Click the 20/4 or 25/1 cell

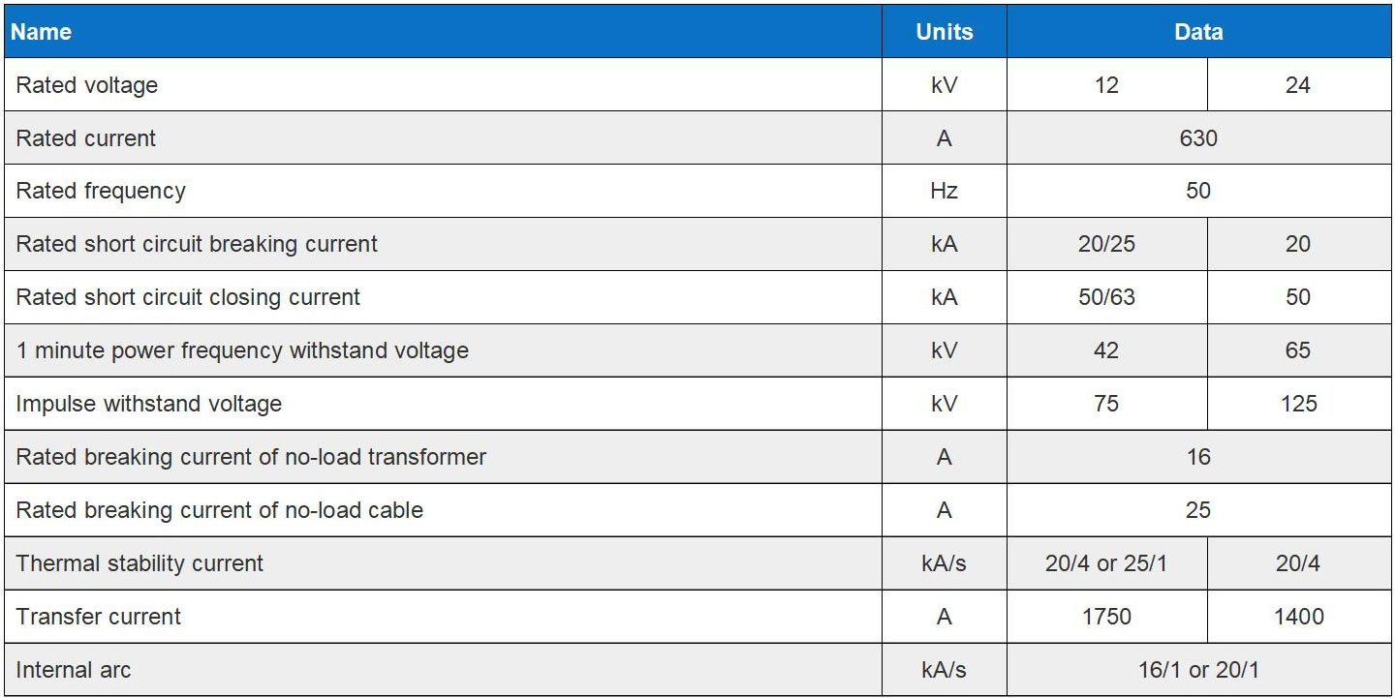pyautogui.click(x=1106, y=563)
